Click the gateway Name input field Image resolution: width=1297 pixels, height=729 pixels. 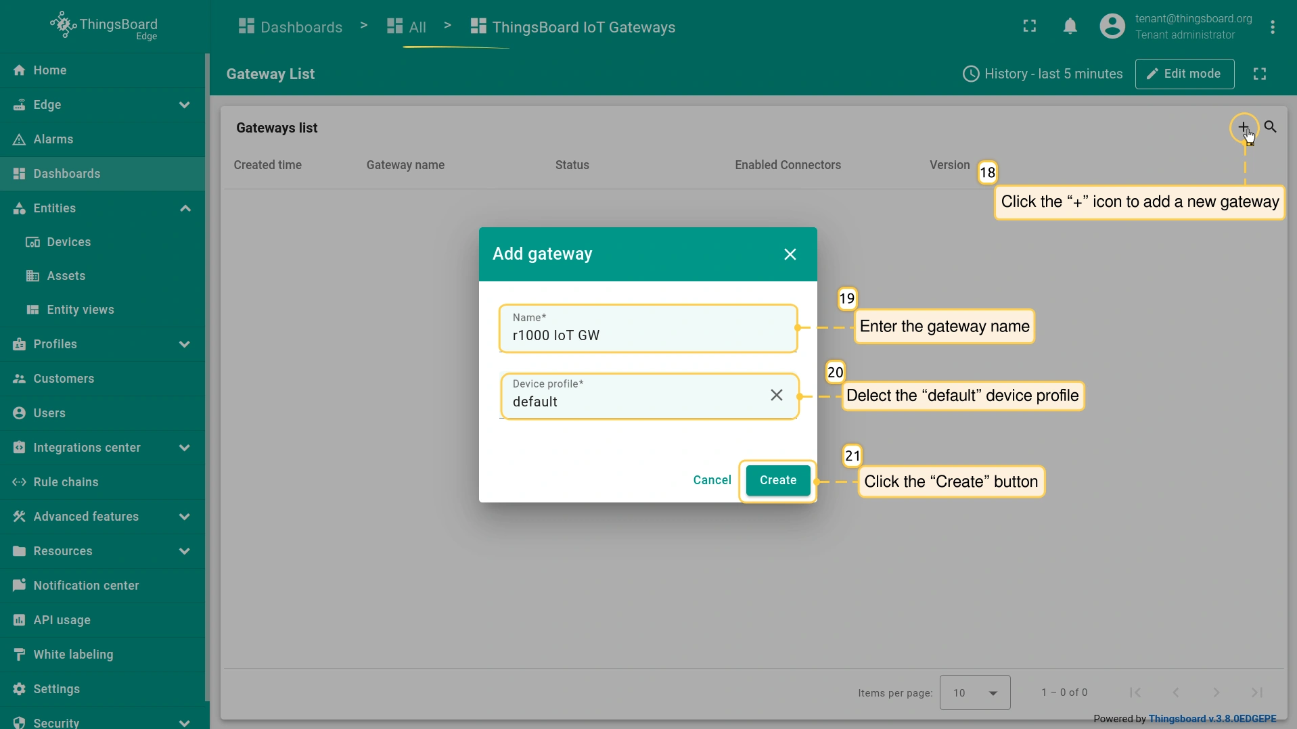click(x=647, y=335)
